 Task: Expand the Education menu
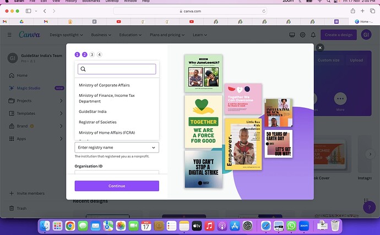pos(130,35)
